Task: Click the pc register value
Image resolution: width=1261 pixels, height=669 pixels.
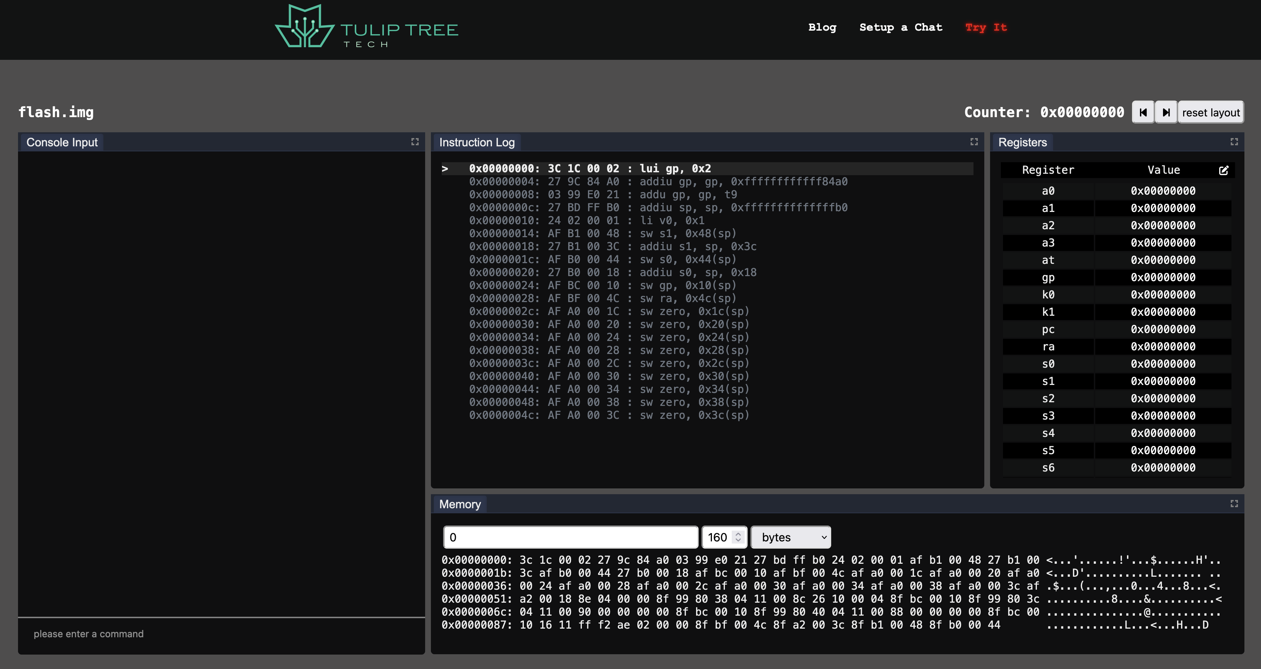Action: pyautogui.click(x=1163, y=329)
